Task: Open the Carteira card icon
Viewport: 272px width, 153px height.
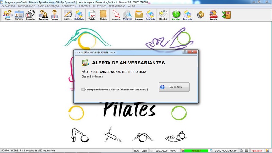Action: [x=19, y=15]
